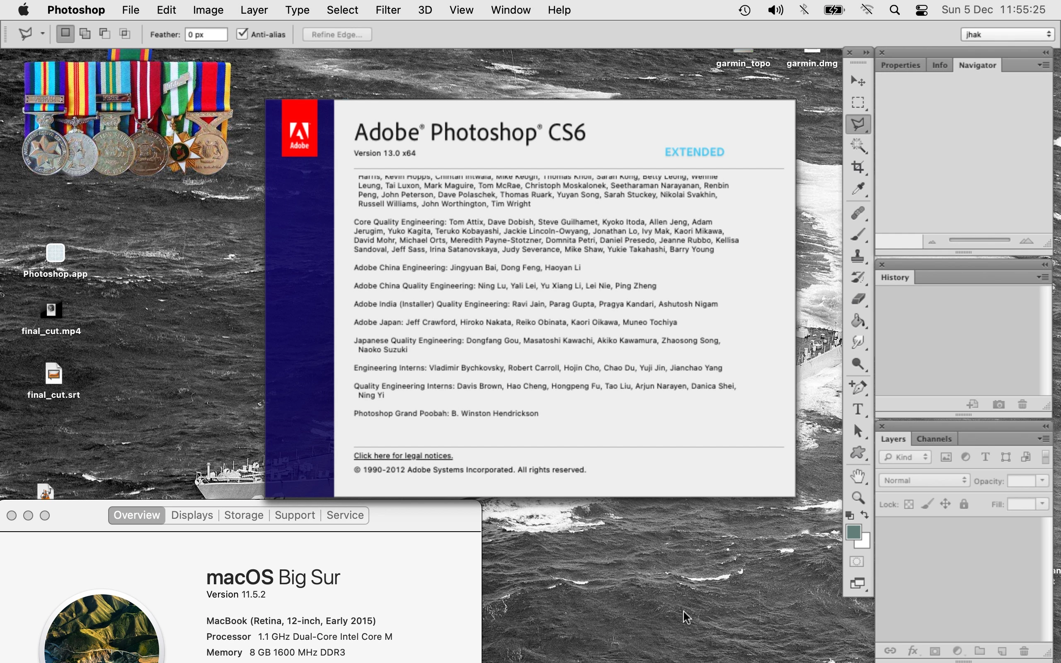
Task: Expand the Kind layer filter dropdown
Action: (x=905, y=457)
